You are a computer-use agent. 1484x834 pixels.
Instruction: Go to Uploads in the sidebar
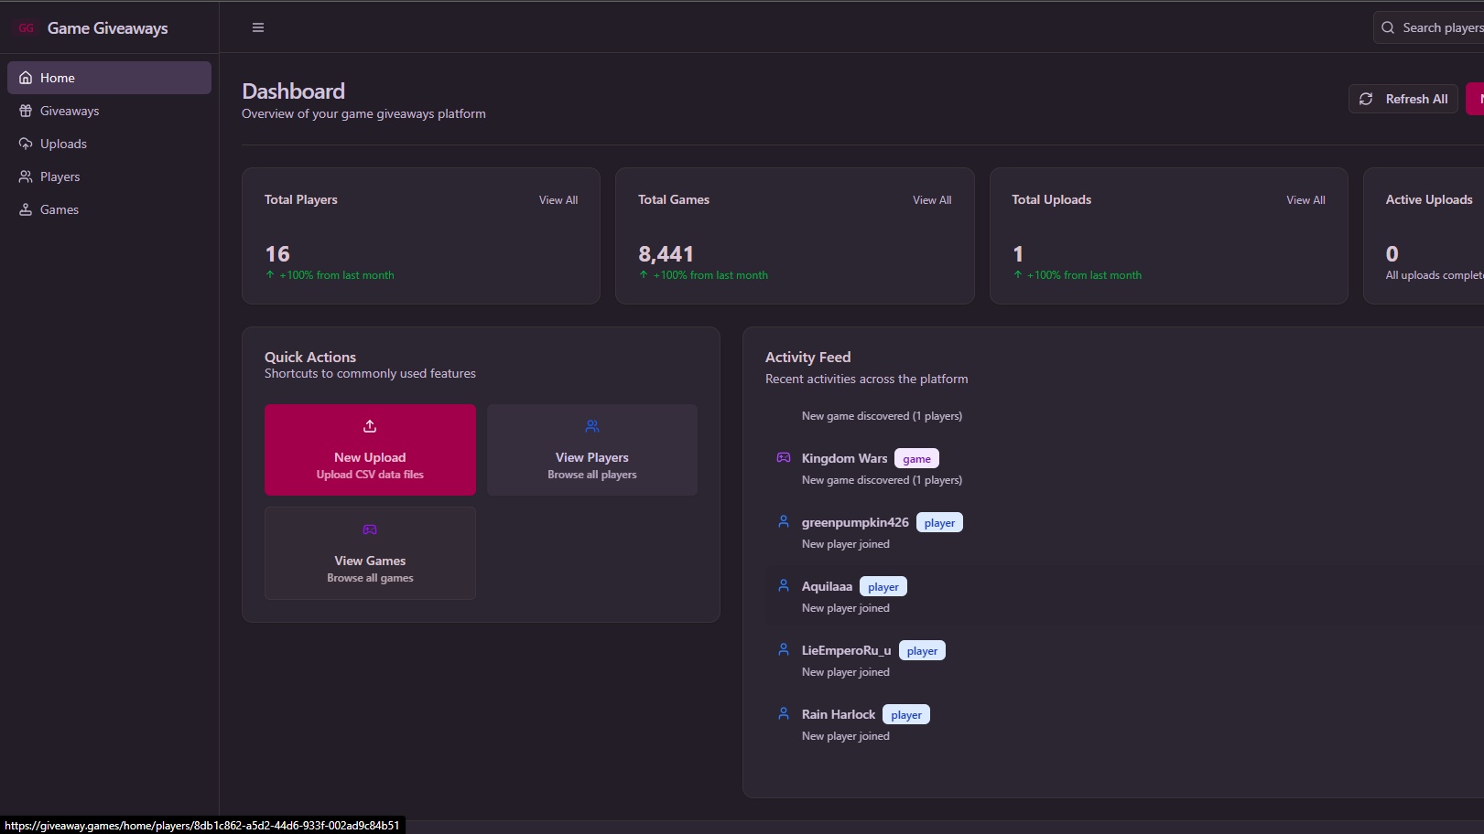pos(63,144)
